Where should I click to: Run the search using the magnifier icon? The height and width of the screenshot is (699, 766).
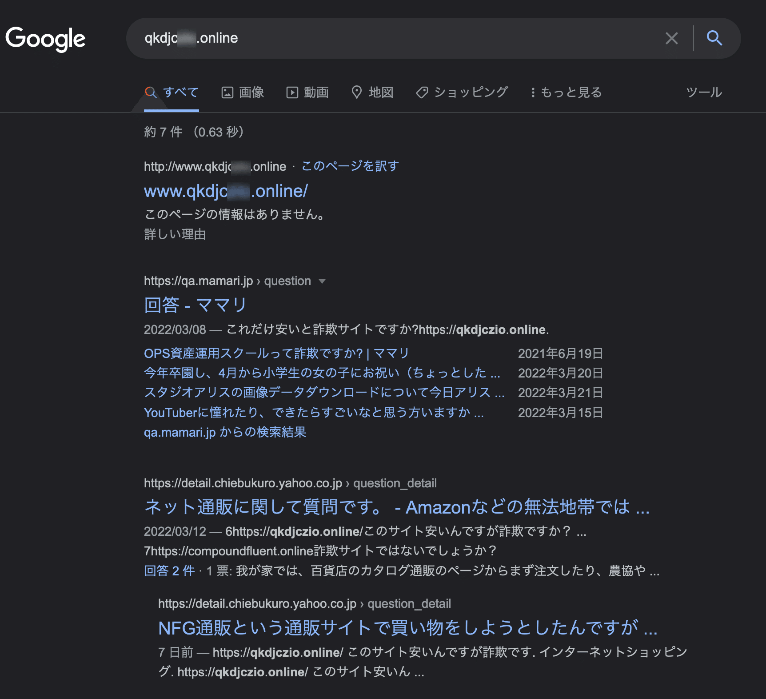714,39
